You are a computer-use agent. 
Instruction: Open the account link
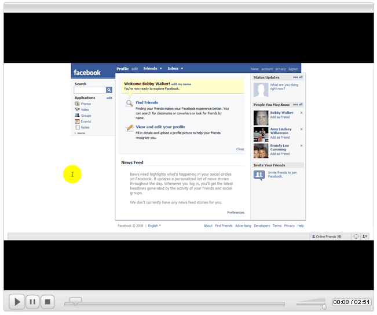coord(267,69)
